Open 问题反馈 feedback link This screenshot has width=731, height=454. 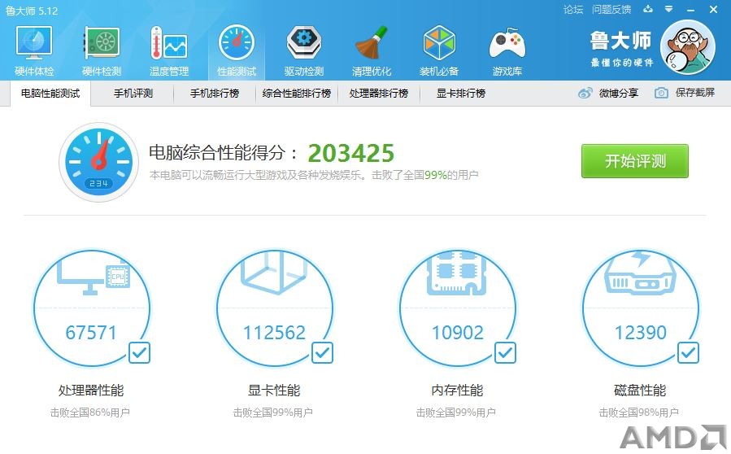tap(611, 9)
